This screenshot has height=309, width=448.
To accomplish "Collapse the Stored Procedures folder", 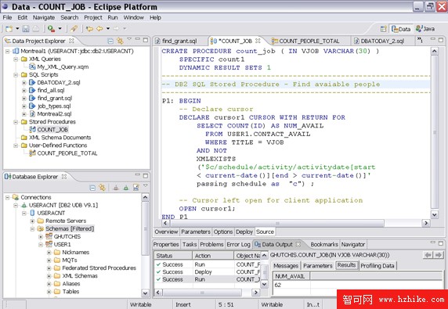I will point(16,122).
